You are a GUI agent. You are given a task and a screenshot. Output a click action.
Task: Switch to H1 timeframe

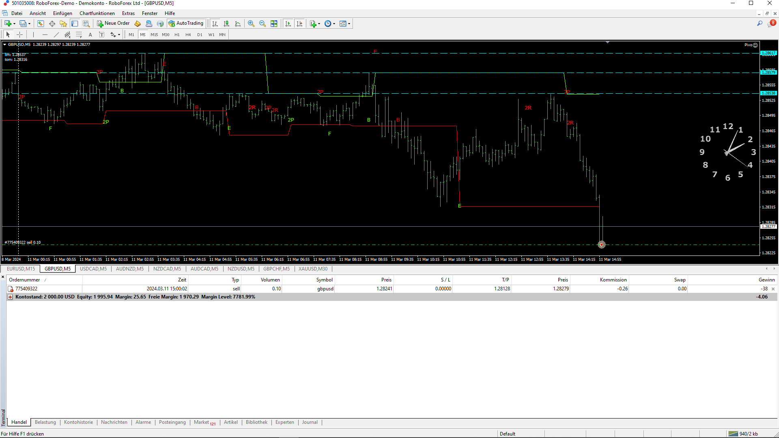point(177,35)
